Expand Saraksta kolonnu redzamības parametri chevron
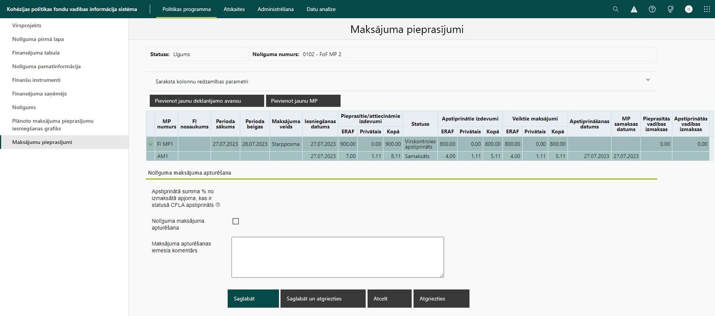Screen dimensions: 715x316 [x=648, y=80]
